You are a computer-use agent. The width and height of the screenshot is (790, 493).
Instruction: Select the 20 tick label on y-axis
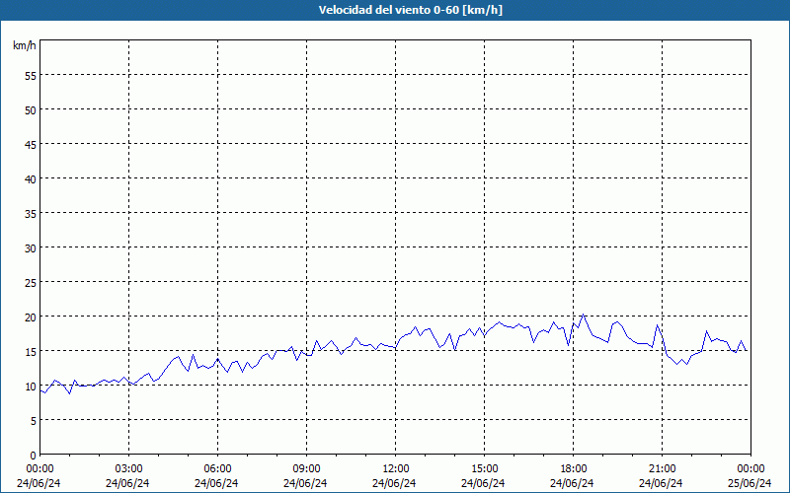31,317
